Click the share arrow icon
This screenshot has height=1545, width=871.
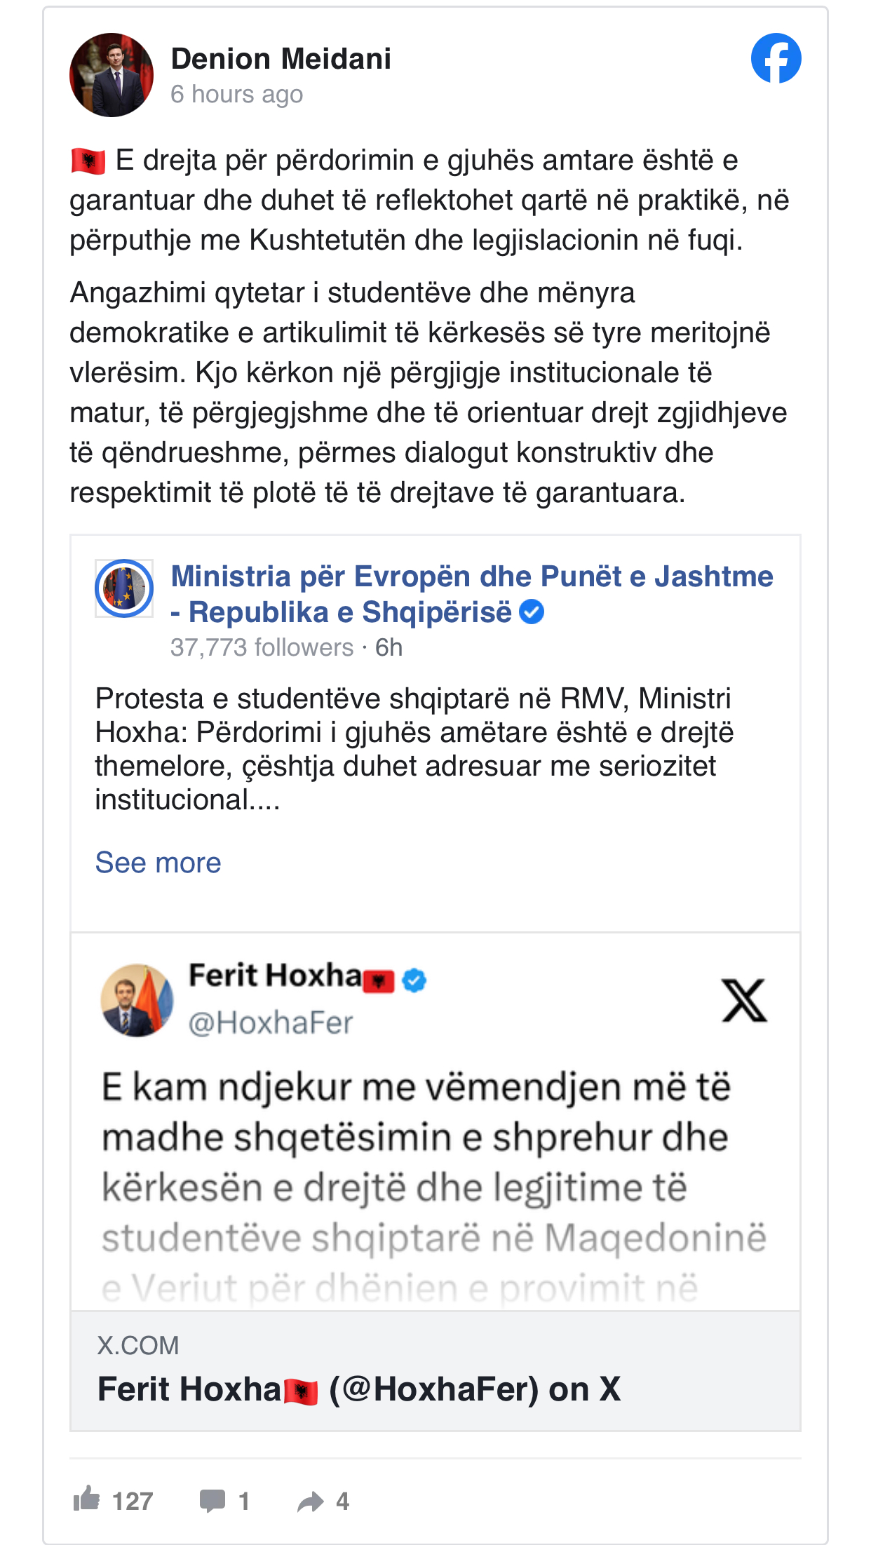310,1501
